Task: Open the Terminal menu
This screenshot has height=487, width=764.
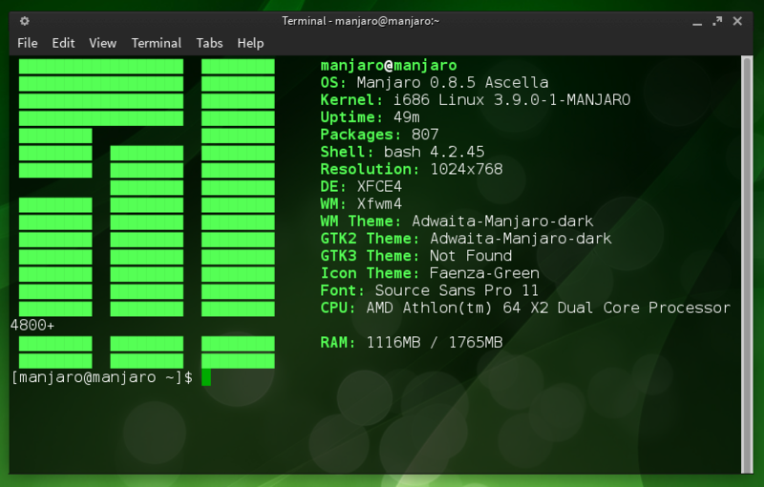Action: pyautogui.click(x=157, y=43)
